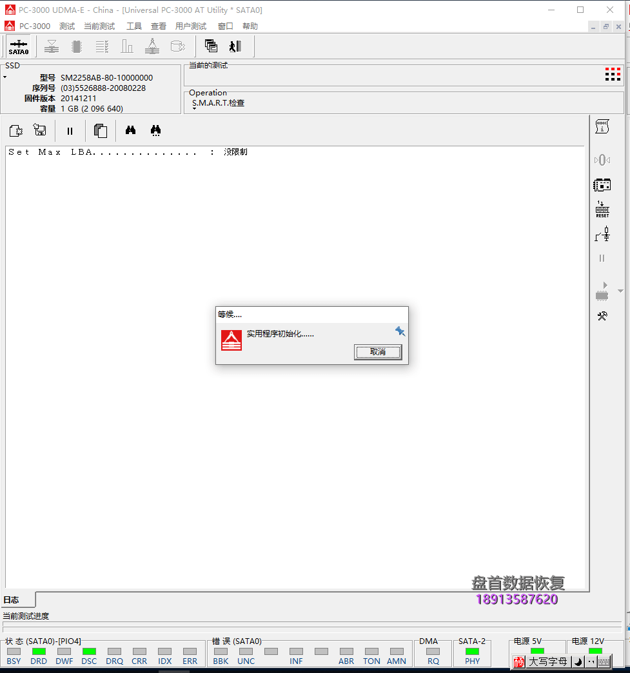Open the 用户测试 menu

click(191, 26)
